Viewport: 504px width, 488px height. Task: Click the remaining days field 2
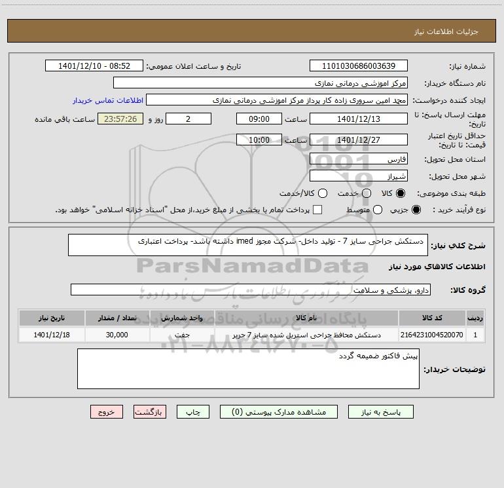tap(189, 119)
